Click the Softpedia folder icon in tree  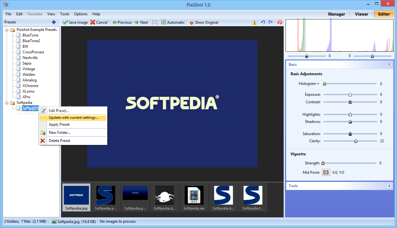(x=13, y=103)
